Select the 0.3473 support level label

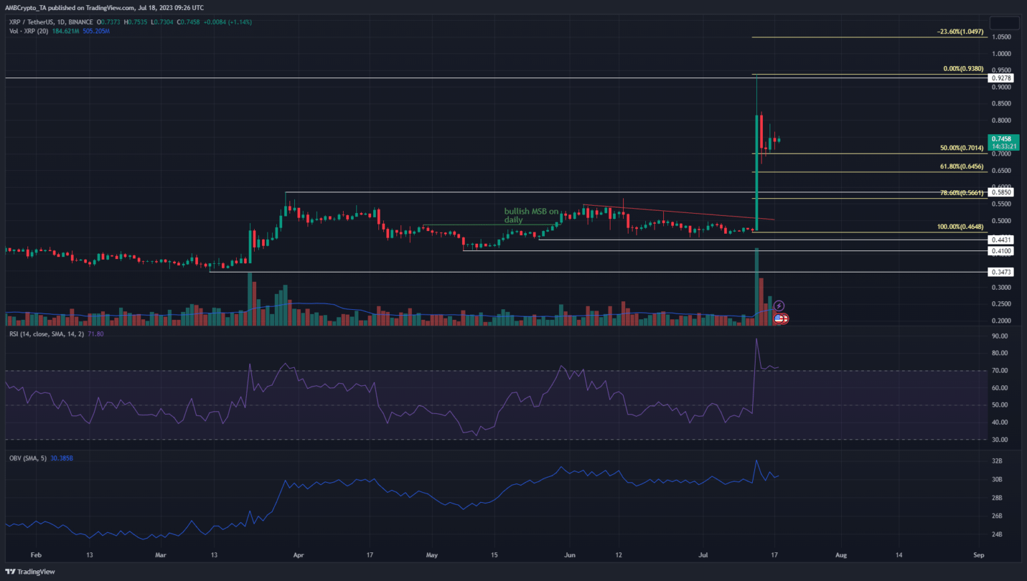click(1001, 272)
